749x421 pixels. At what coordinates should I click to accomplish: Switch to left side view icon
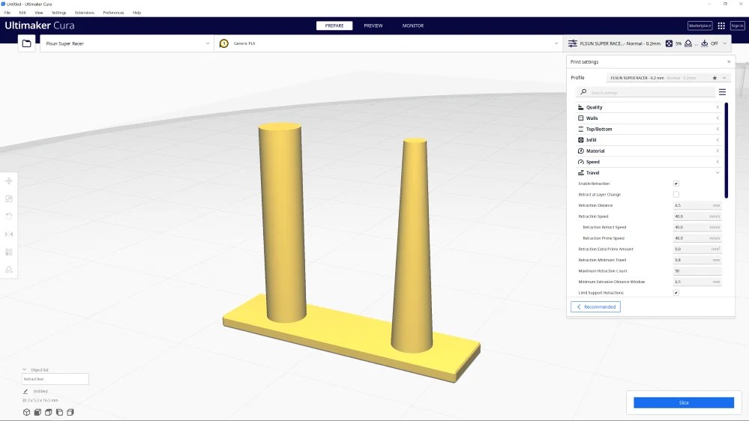pyautogui.click(x=59, y=412)
